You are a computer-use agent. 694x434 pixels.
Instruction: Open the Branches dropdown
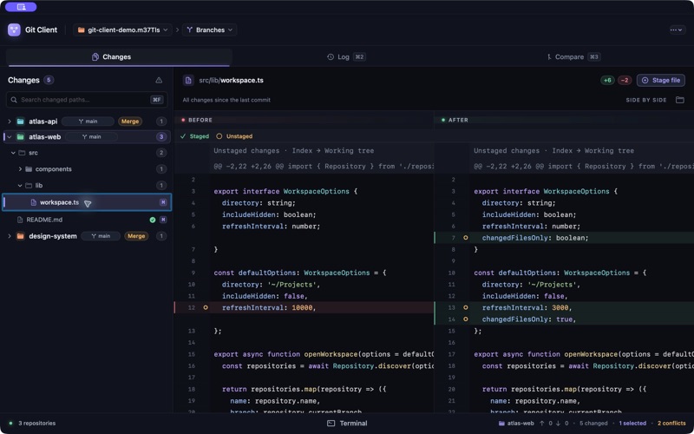(x=209, y=30)
